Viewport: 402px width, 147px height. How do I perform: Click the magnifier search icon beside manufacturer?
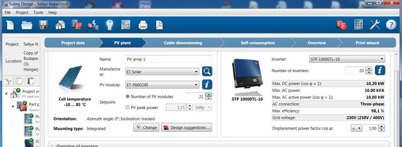point(207,71)
